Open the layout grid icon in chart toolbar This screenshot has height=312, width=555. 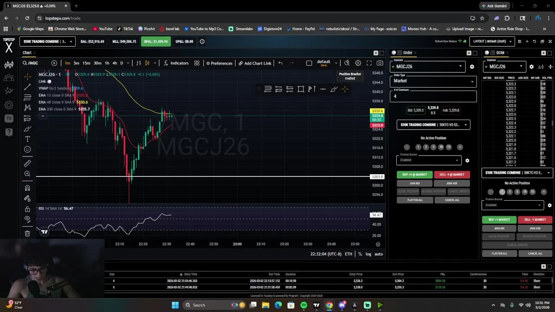click(197, 63)
